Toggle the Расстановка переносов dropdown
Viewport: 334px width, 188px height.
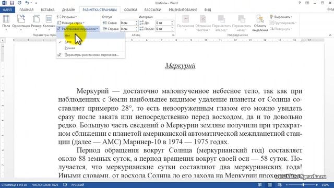coord(78,29)
